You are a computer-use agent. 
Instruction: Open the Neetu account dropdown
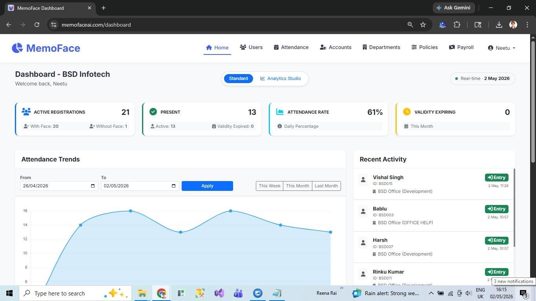pyautogui.click(x=501, y=48)
